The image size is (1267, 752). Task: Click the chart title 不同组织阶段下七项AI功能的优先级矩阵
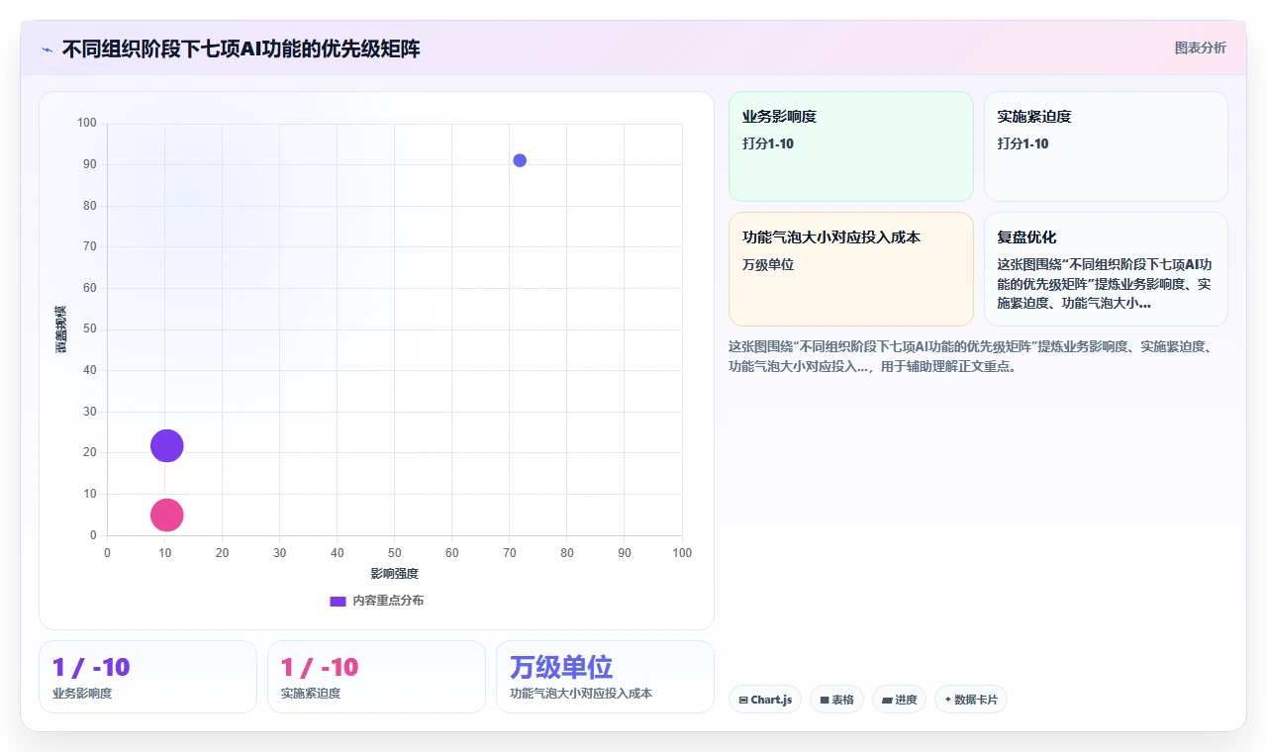pyautogui.click(x=241, y=48)
